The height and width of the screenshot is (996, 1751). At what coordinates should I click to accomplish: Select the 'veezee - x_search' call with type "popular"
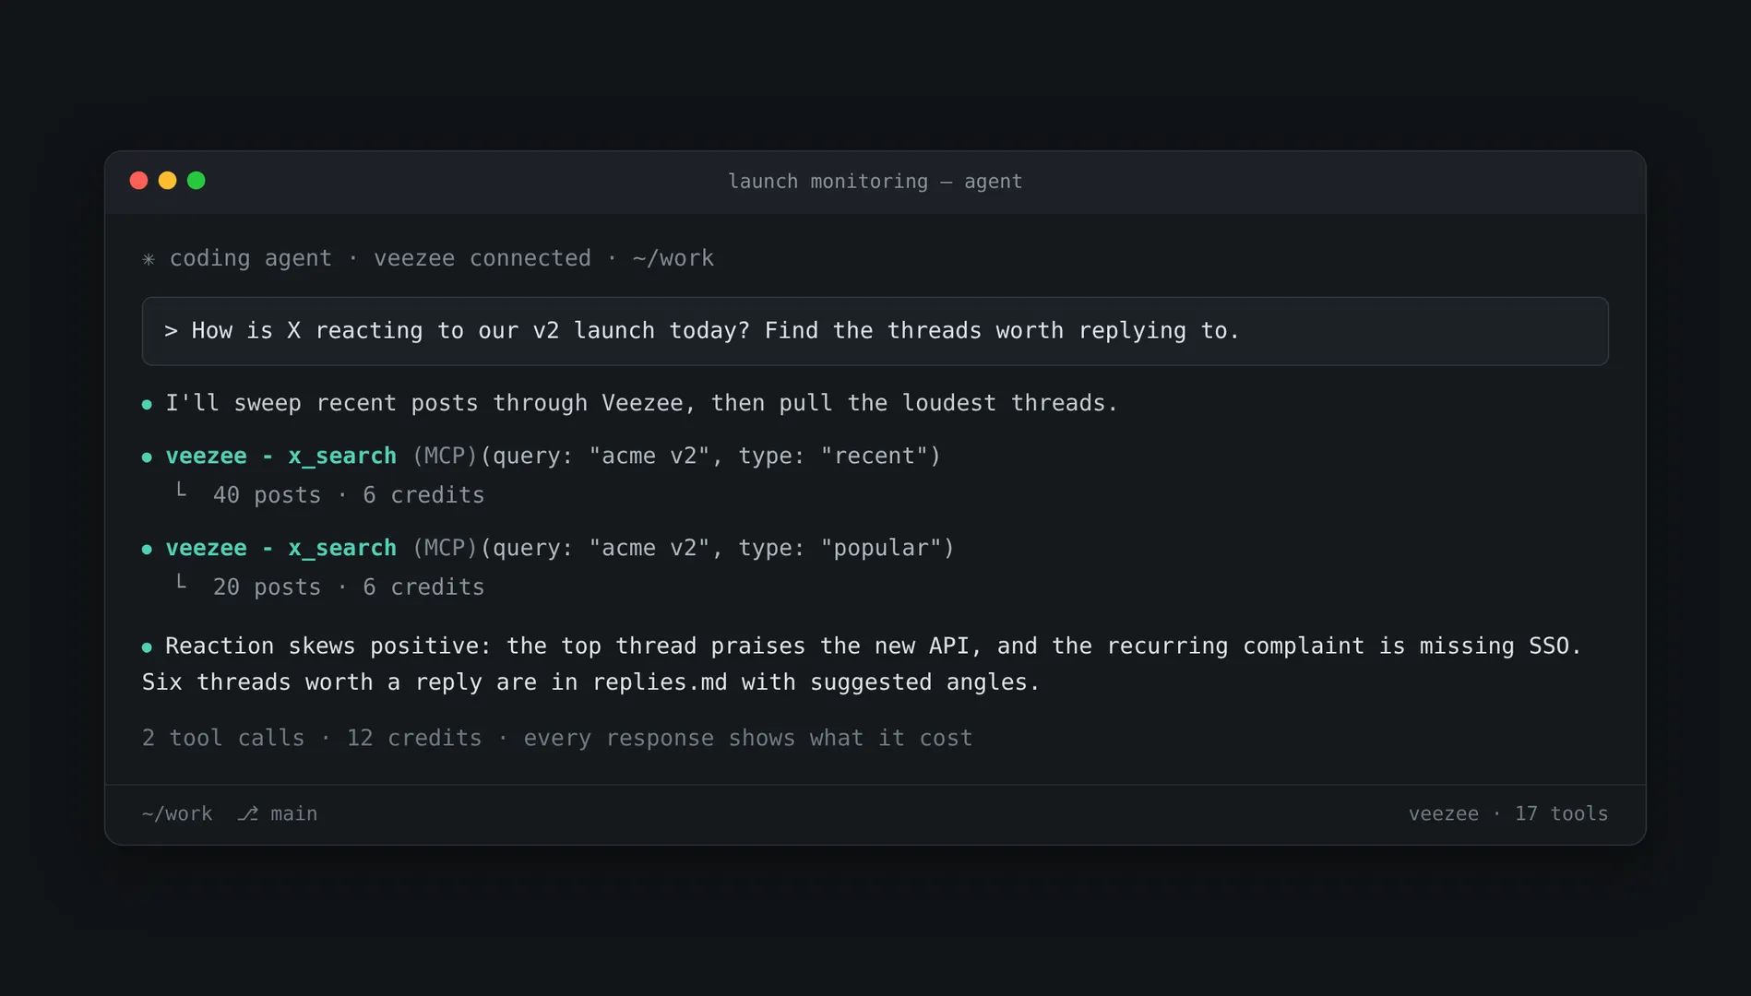click(x=559, y=548)
